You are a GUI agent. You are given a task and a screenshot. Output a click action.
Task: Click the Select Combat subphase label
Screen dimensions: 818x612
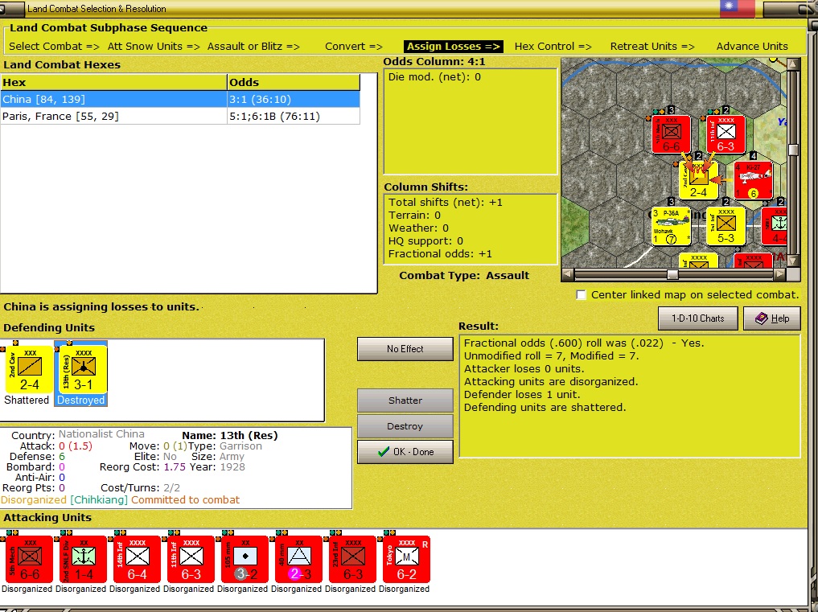click(x=54, y=47)
